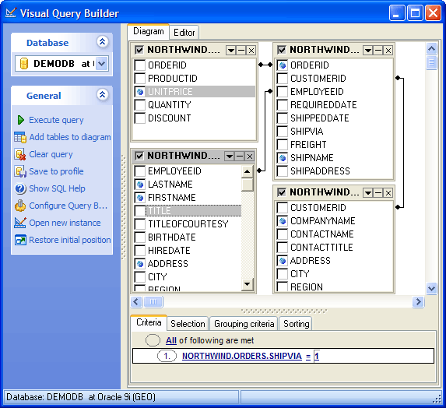Close the customers table with COMPANYNAME
This screenshot has width=446, height=408.
coord(388,193)
